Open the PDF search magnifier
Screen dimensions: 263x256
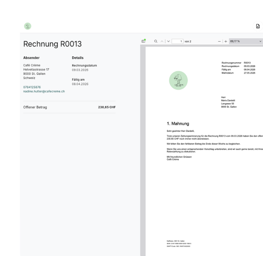[x=156, y=41]
